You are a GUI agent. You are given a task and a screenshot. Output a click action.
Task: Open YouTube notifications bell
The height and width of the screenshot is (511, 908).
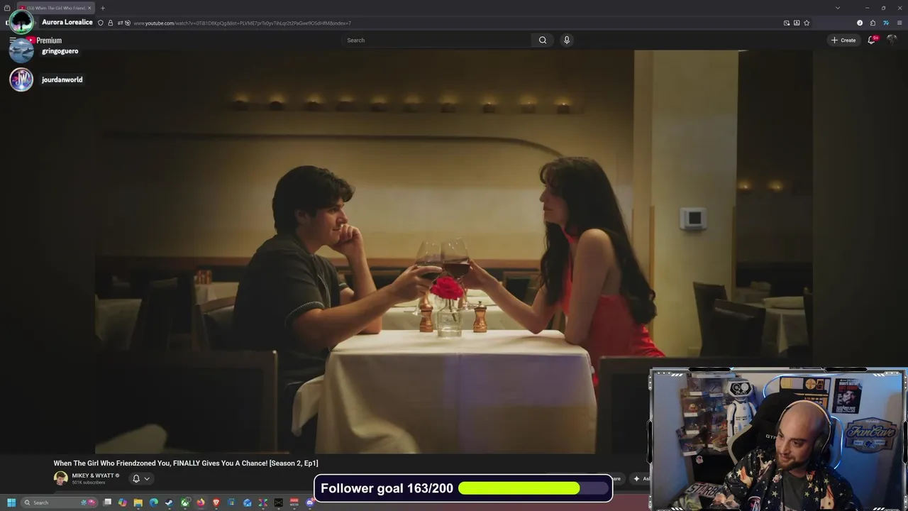(872, 40)
